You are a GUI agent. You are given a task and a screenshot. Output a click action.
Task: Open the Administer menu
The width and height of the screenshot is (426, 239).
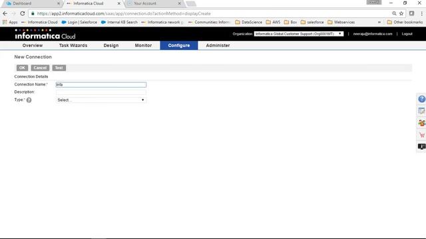[x=218, y=46]
